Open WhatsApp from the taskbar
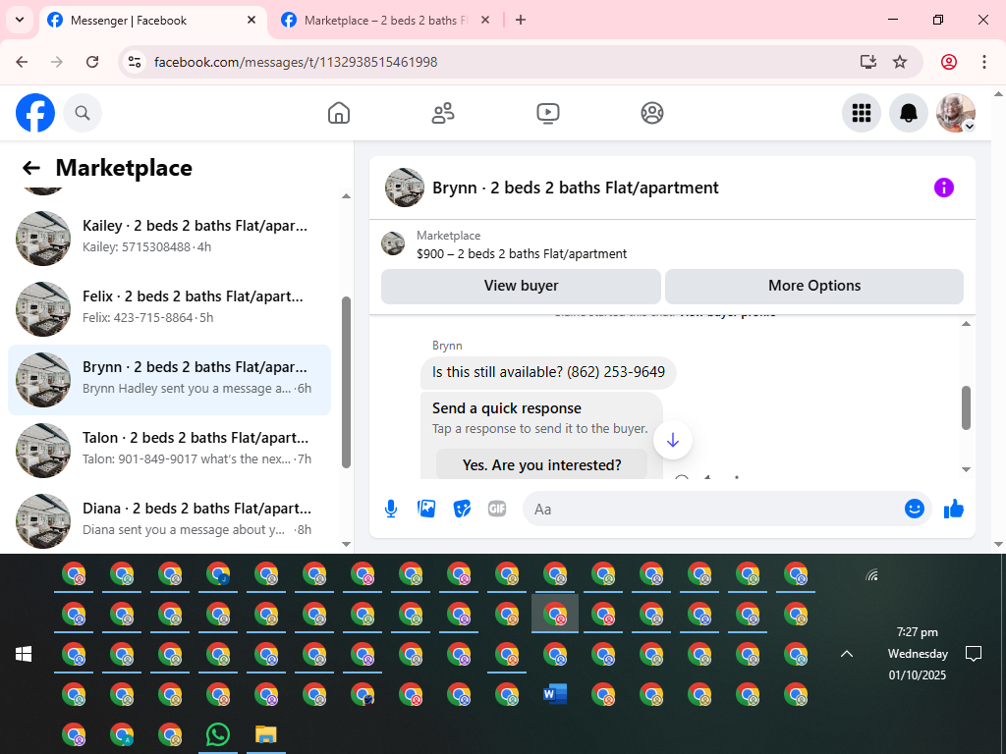Image resolution: width=1006 pixels, height=754 pixels. tap(218, 734)
